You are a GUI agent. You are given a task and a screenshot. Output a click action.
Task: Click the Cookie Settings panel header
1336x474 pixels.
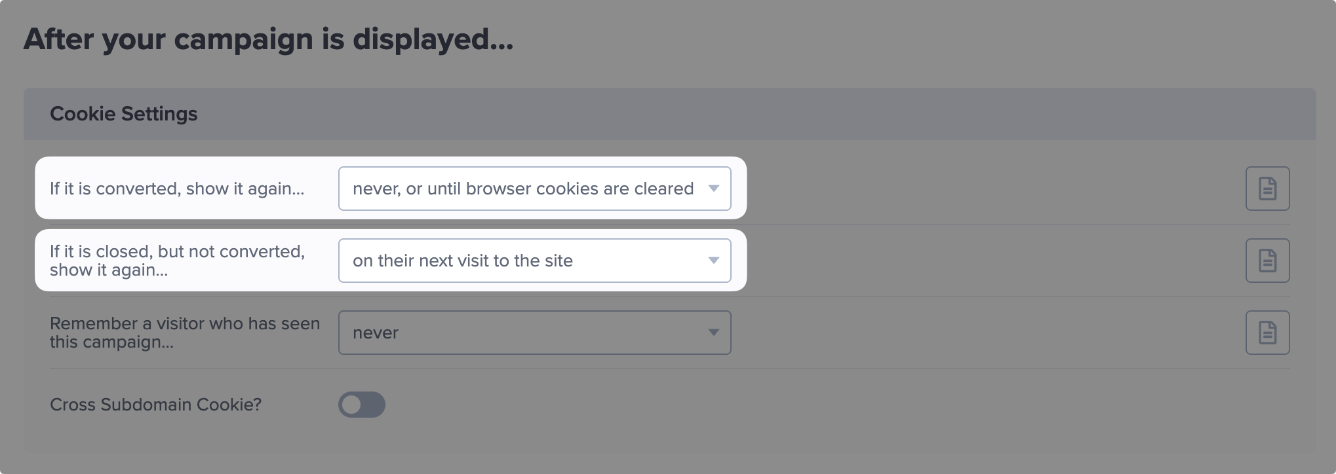click(x=669, y=114)
